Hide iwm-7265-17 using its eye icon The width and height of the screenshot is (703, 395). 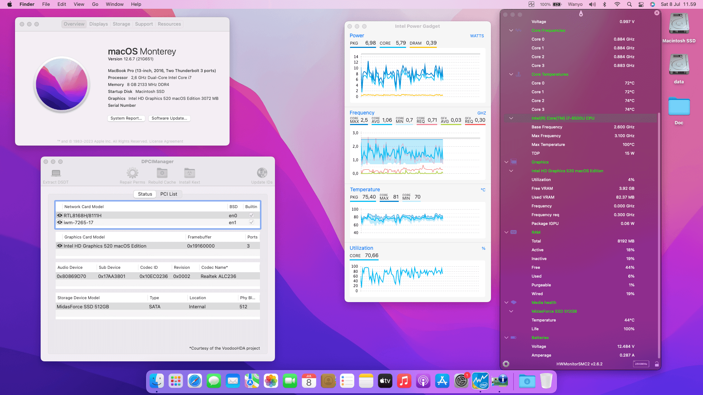(59, 222)
